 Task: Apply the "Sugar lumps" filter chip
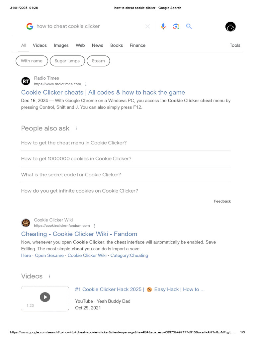67,61
